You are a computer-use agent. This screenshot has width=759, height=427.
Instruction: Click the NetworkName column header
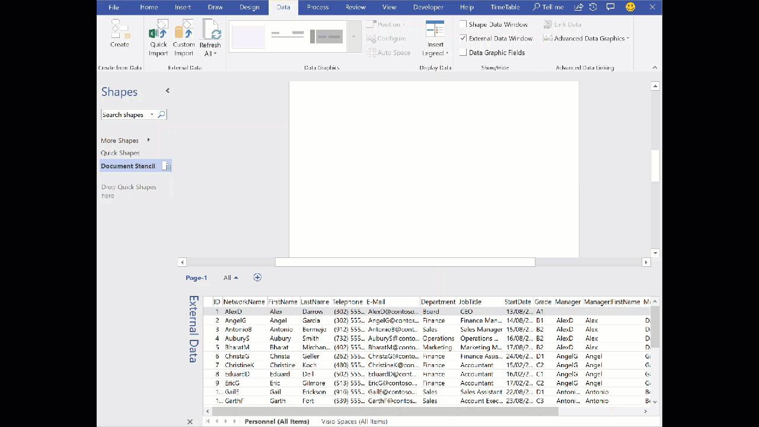coord(244,302)
